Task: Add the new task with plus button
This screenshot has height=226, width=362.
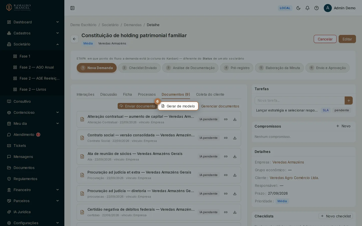Action: click(x=349, y=100)
